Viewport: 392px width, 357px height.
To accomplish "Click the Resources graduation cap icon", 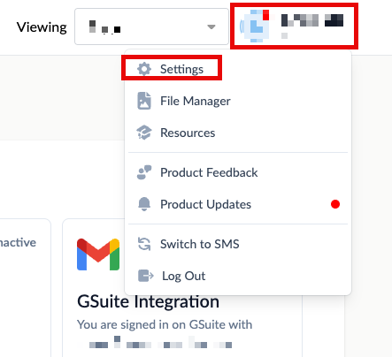I will pyautogui.click(x=144, y=133).
